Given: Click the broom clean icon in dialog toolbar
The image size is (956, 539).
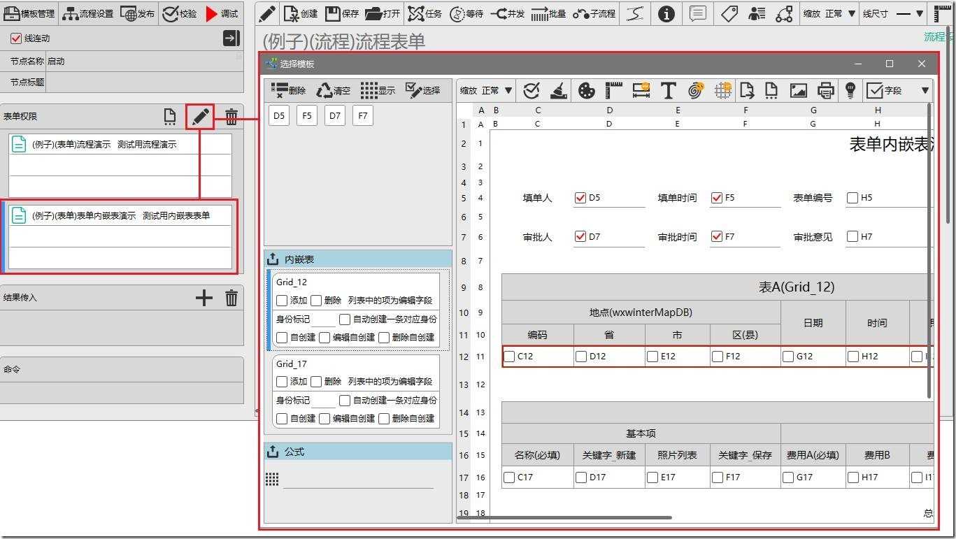Looking at the screenshot, I should coord(558,90).
